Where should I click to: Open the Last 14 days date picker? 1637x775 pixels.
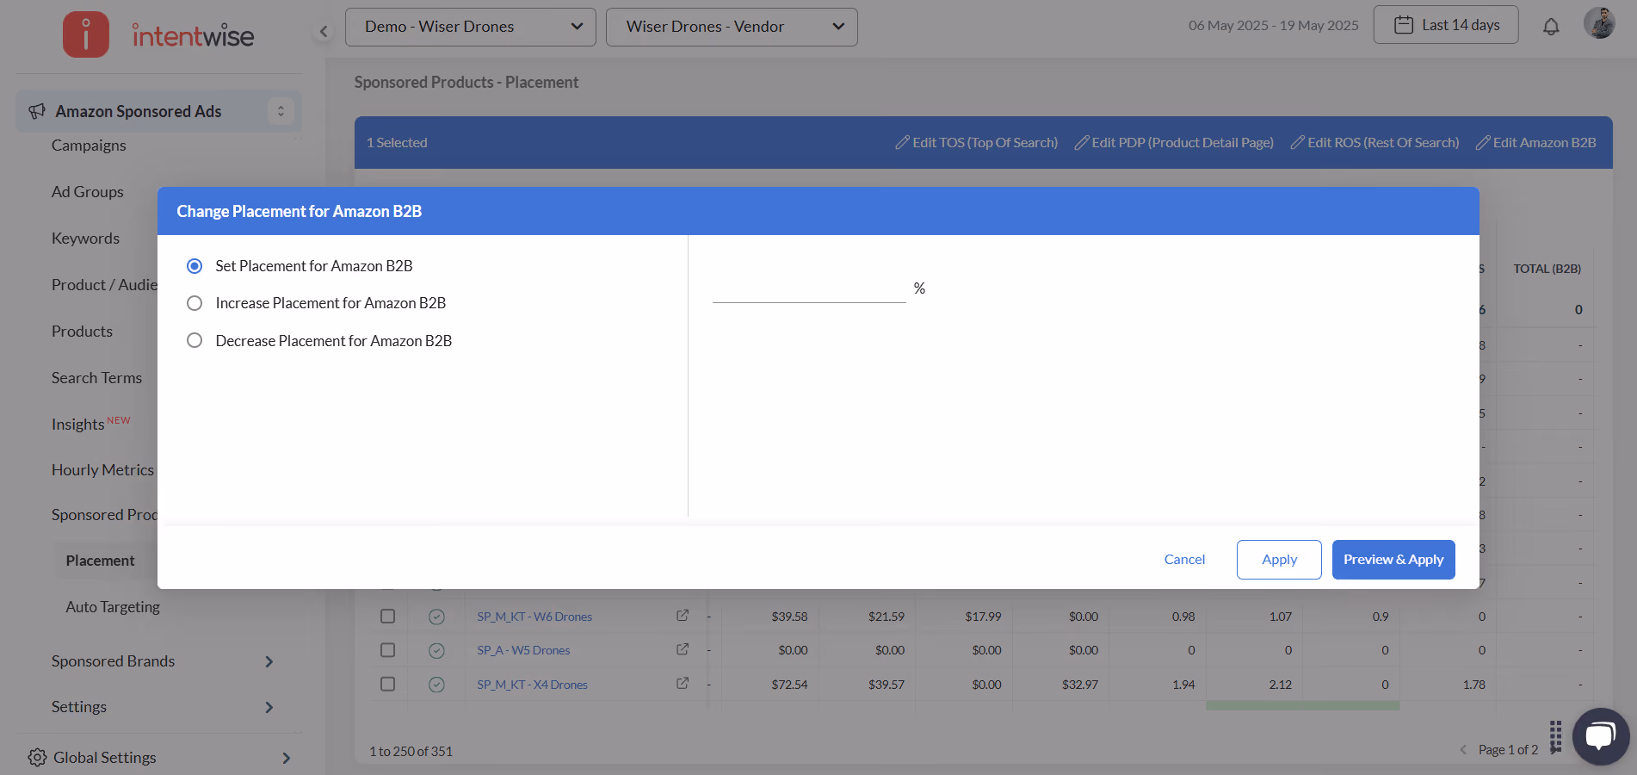tap(1446, 25)
